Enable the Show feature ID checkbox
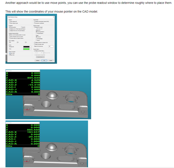This screenshot has height=168, width=174. pyautogui.click(x=10, y=21)
